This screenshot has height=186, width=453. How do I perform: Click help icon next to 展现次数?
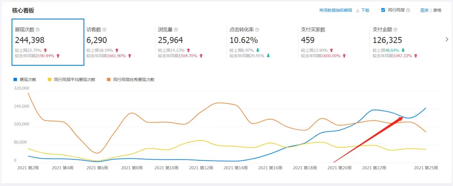click(x=38, y=30)
